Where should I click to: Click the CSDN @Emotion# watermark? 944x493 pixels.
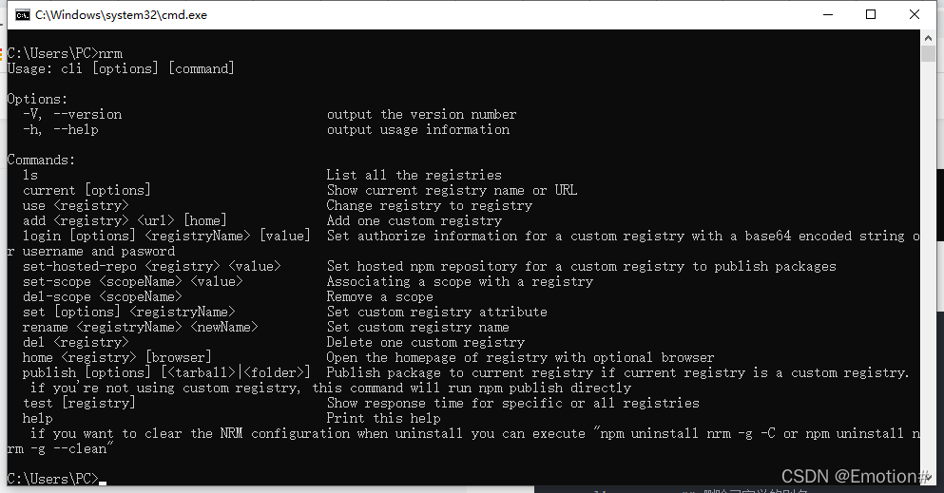(x=856, y=476)
